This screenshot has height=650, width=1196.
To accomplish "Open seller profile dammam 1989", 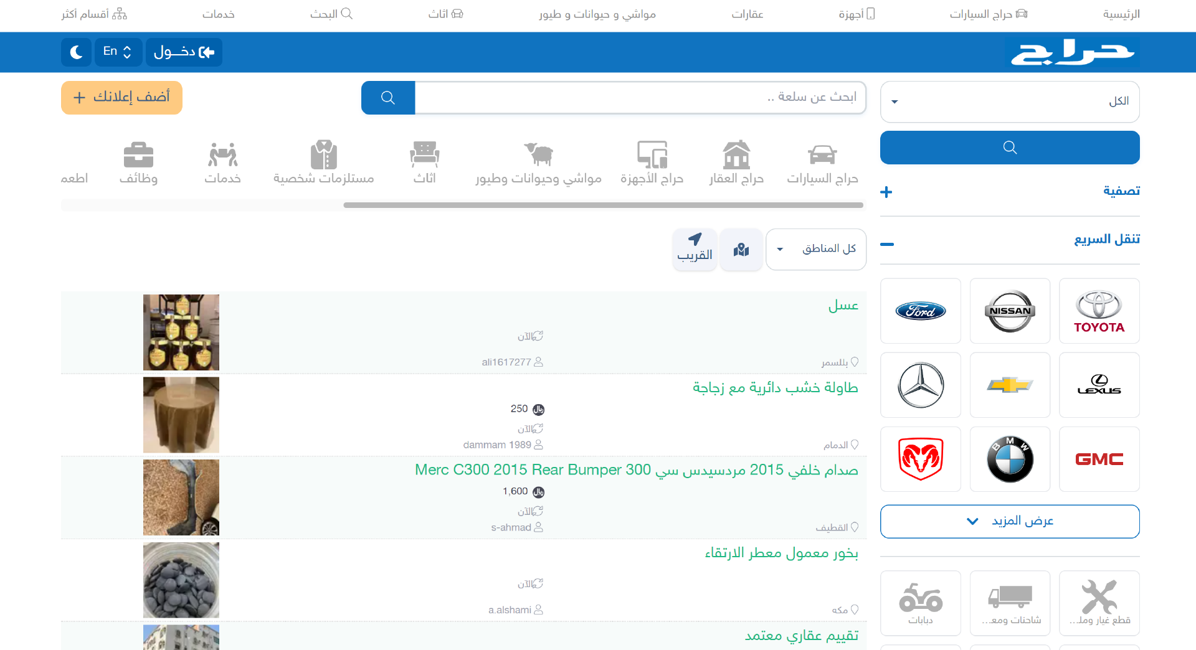I will (503, 445).
